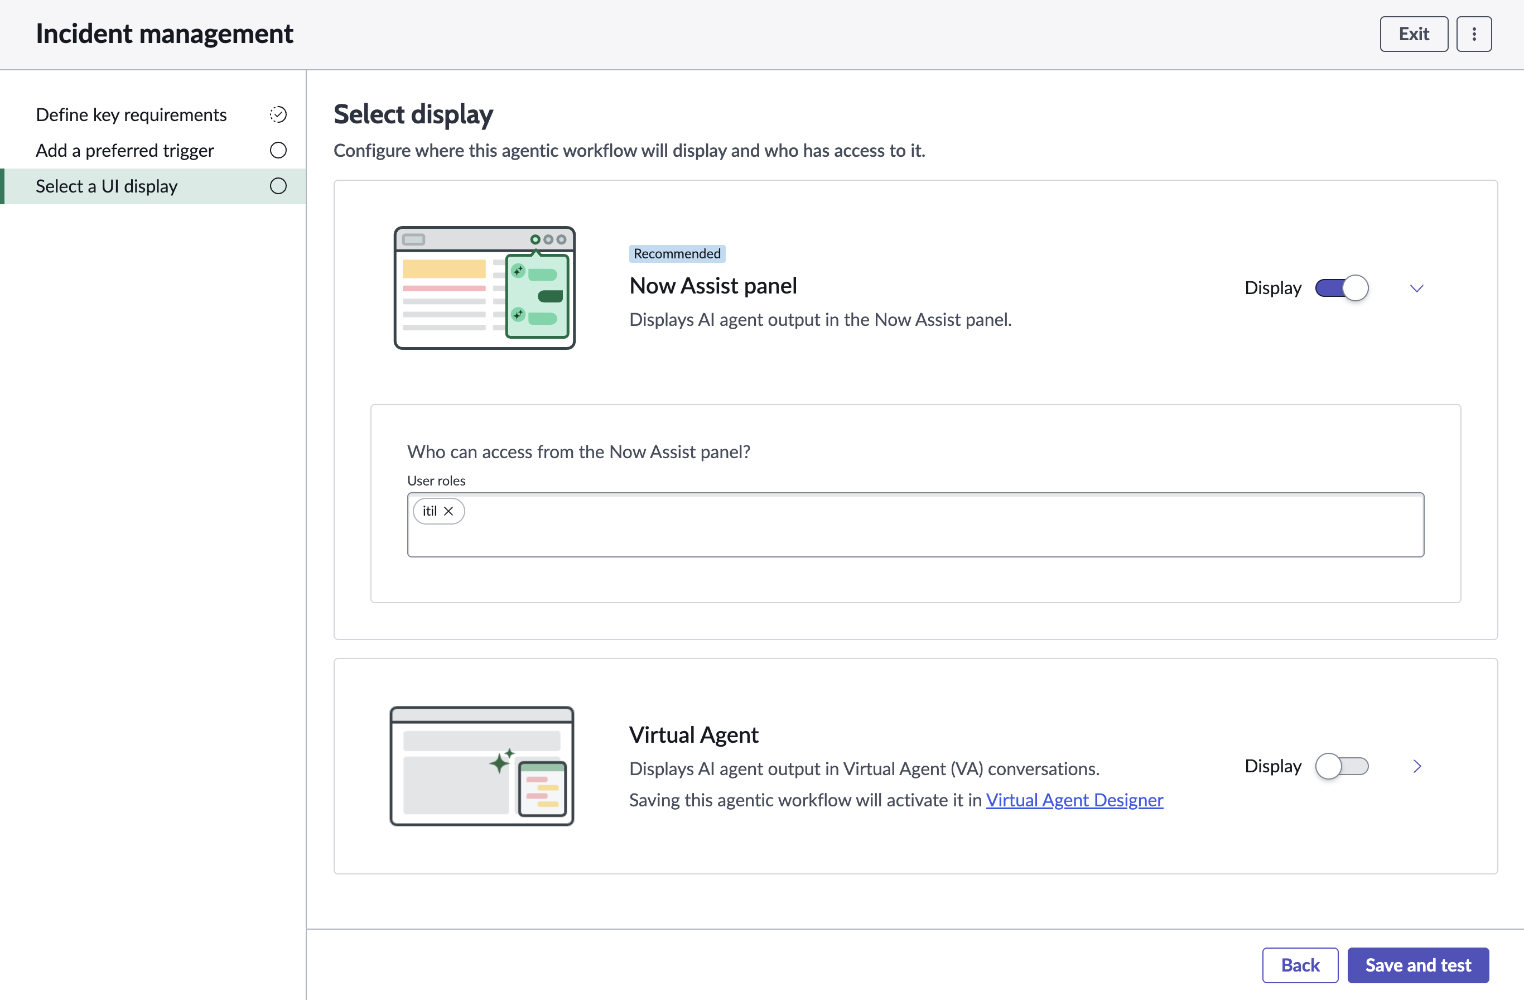
Task: Click the Recommended badge
Action: 677,254
